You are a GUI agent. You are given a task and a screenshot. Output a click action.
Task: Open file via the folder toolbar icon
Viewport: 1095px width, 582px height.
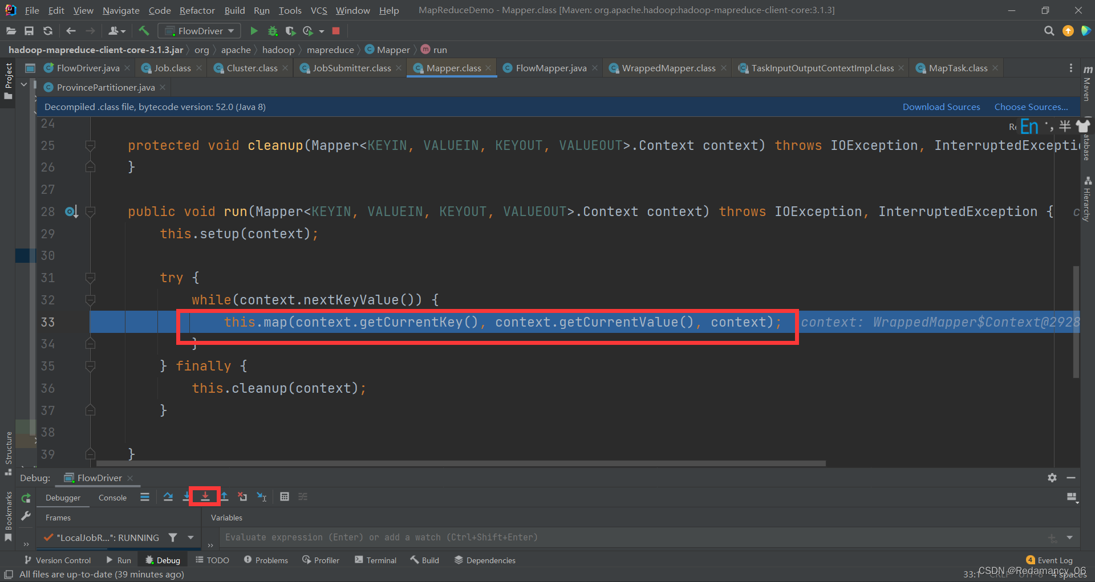(x=11, y=31)
